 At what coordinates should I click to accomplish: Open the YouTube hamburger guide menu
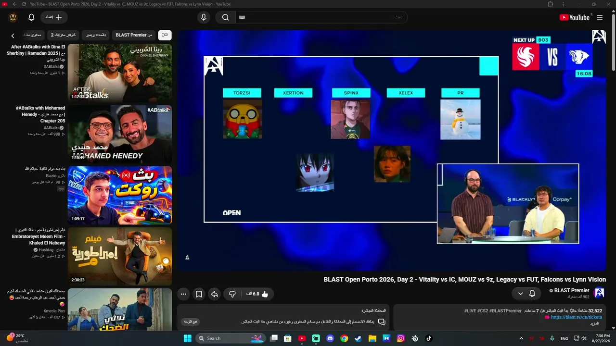coord(600,17)
